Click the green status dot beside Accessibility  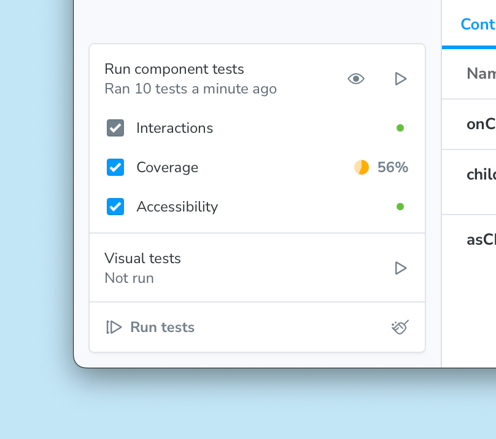click(x=400, y=207)
